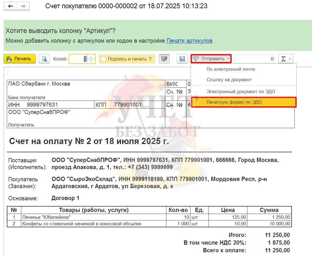Viewport: 312px width, 256px height.
Task: Select the НДС amount 1 875,00
Action: tap(279, 243)
